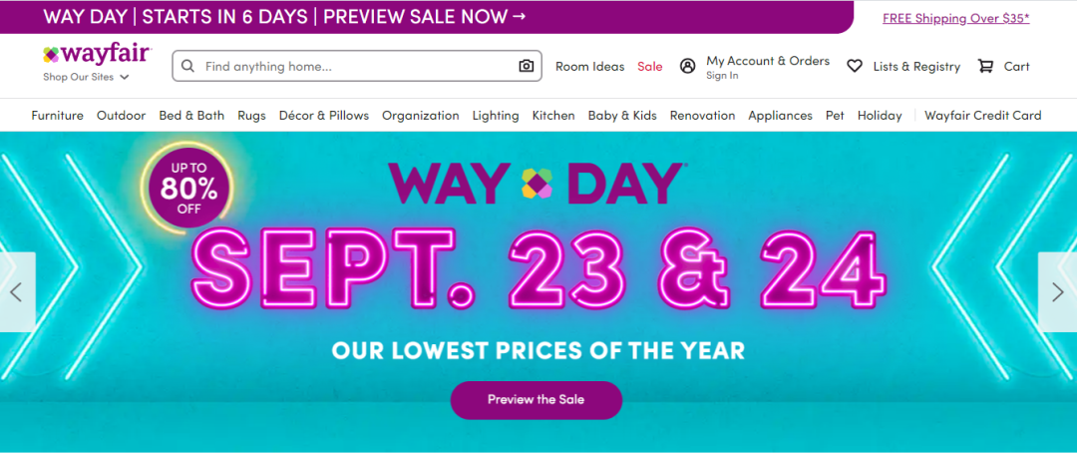1077x455 pixels.
Task: Click the red Sale link
Action: point(650,66)
